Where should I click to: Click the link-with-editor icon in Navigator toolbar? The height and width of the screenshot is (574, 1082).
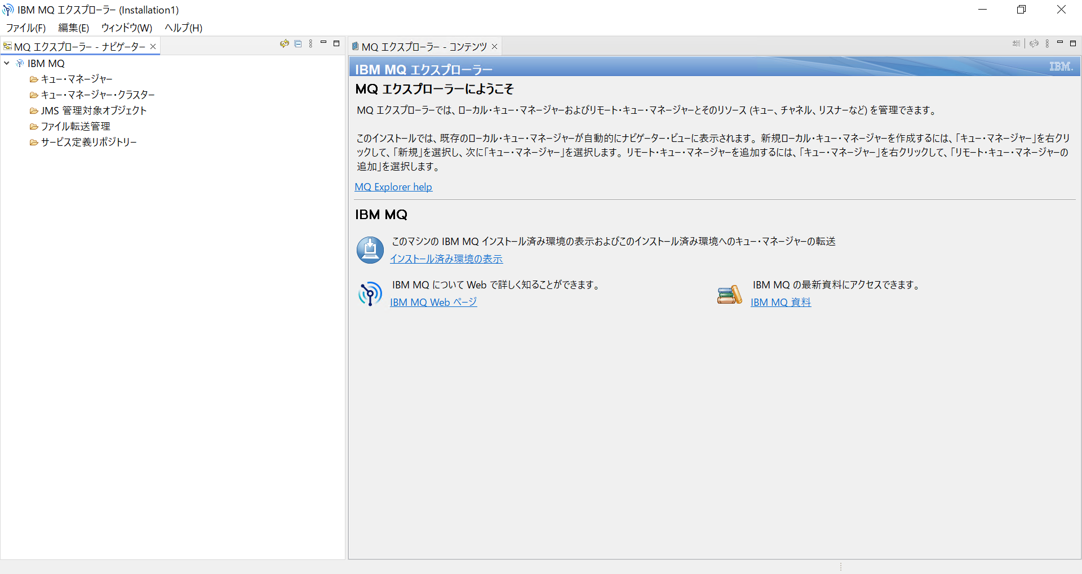click(x=285, y=44)
